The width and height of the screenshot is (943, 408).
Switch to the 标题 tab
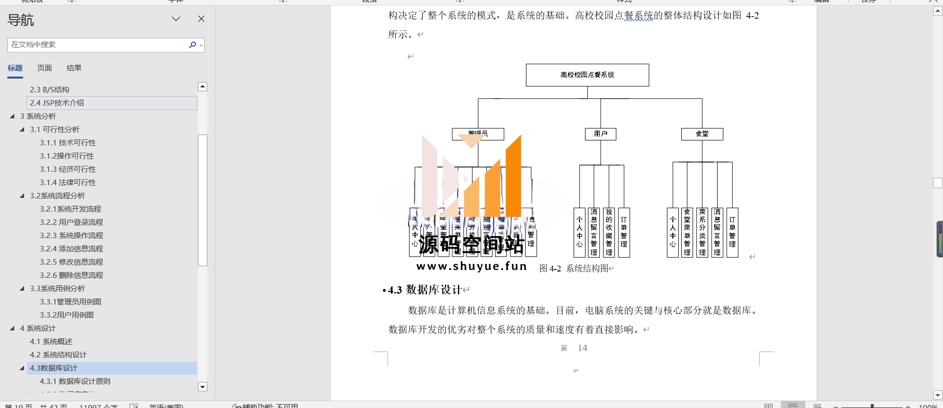[15, 68]
